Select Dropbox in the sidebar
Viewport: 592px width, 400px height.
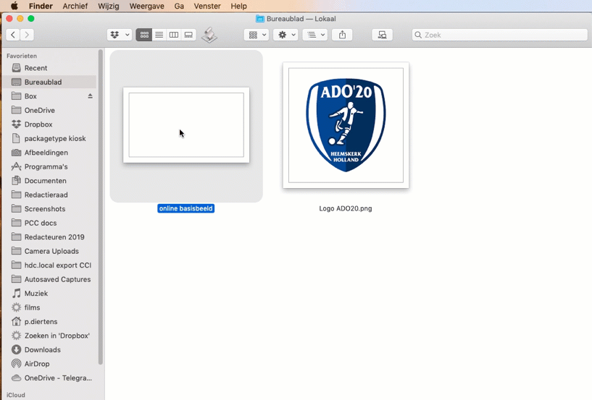[x=38, y=124]
